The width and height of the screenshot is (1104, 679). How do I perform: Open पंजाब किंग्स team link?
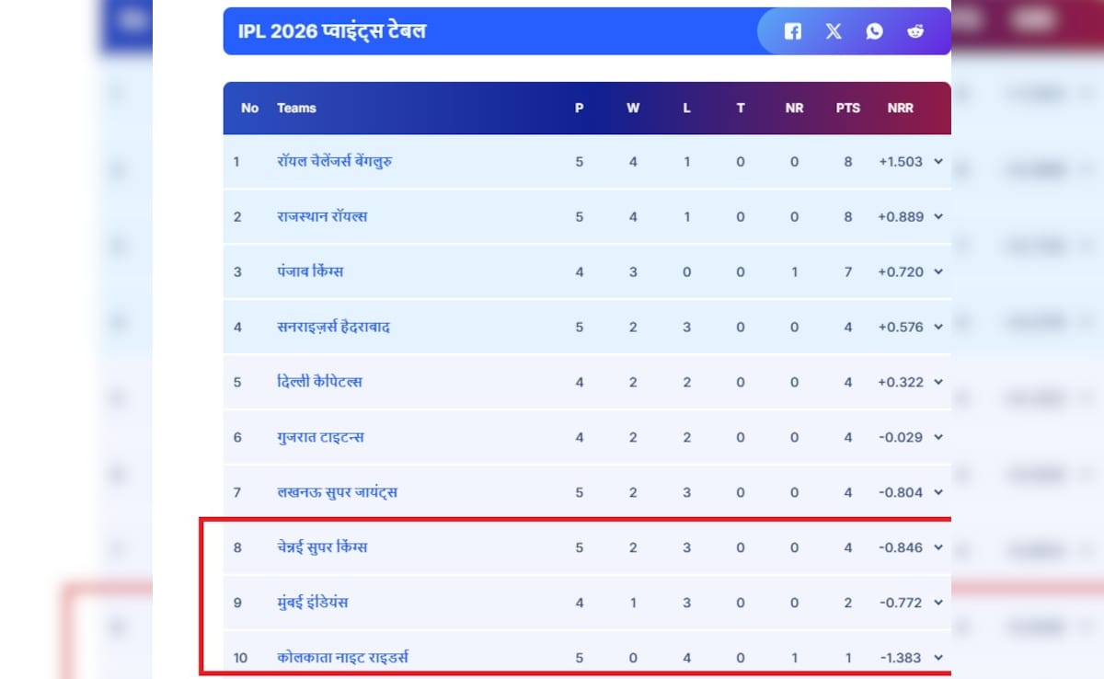point(310,272)
